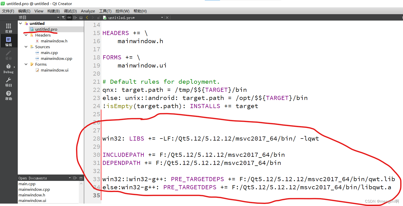Open the Welcome (欢迎) mode

(9, 28)
